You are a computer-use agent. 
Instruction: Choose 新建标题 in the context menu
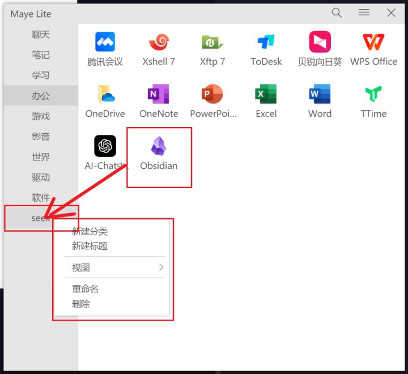pyautogui.click(x=90, y=246)
